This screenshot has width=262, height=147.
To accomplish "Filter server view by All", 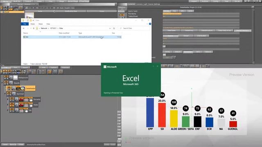I will pos(58,8).
